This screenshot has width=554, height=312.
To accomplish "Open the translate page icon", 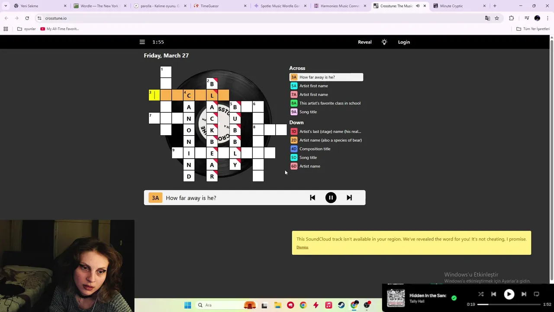I will [487, 18].
